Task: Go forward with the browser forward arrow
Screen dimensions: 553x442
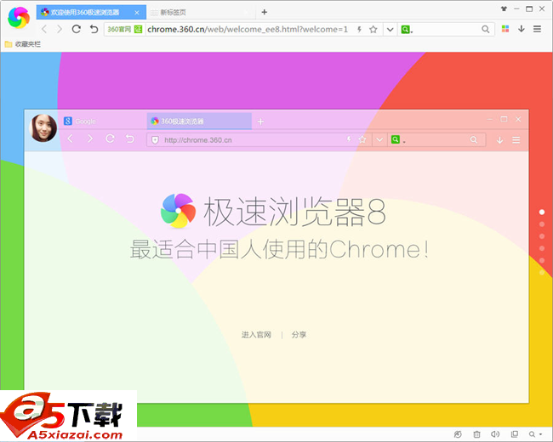Action: [60, 29]
